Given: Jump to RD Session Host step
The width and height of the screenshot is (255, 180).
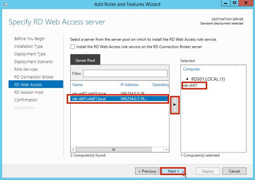Looking at the screenshot, I should coord(29,92).
